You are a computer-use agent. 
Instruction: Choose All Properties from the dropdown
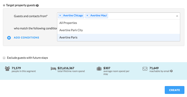(x=118, y=23)
